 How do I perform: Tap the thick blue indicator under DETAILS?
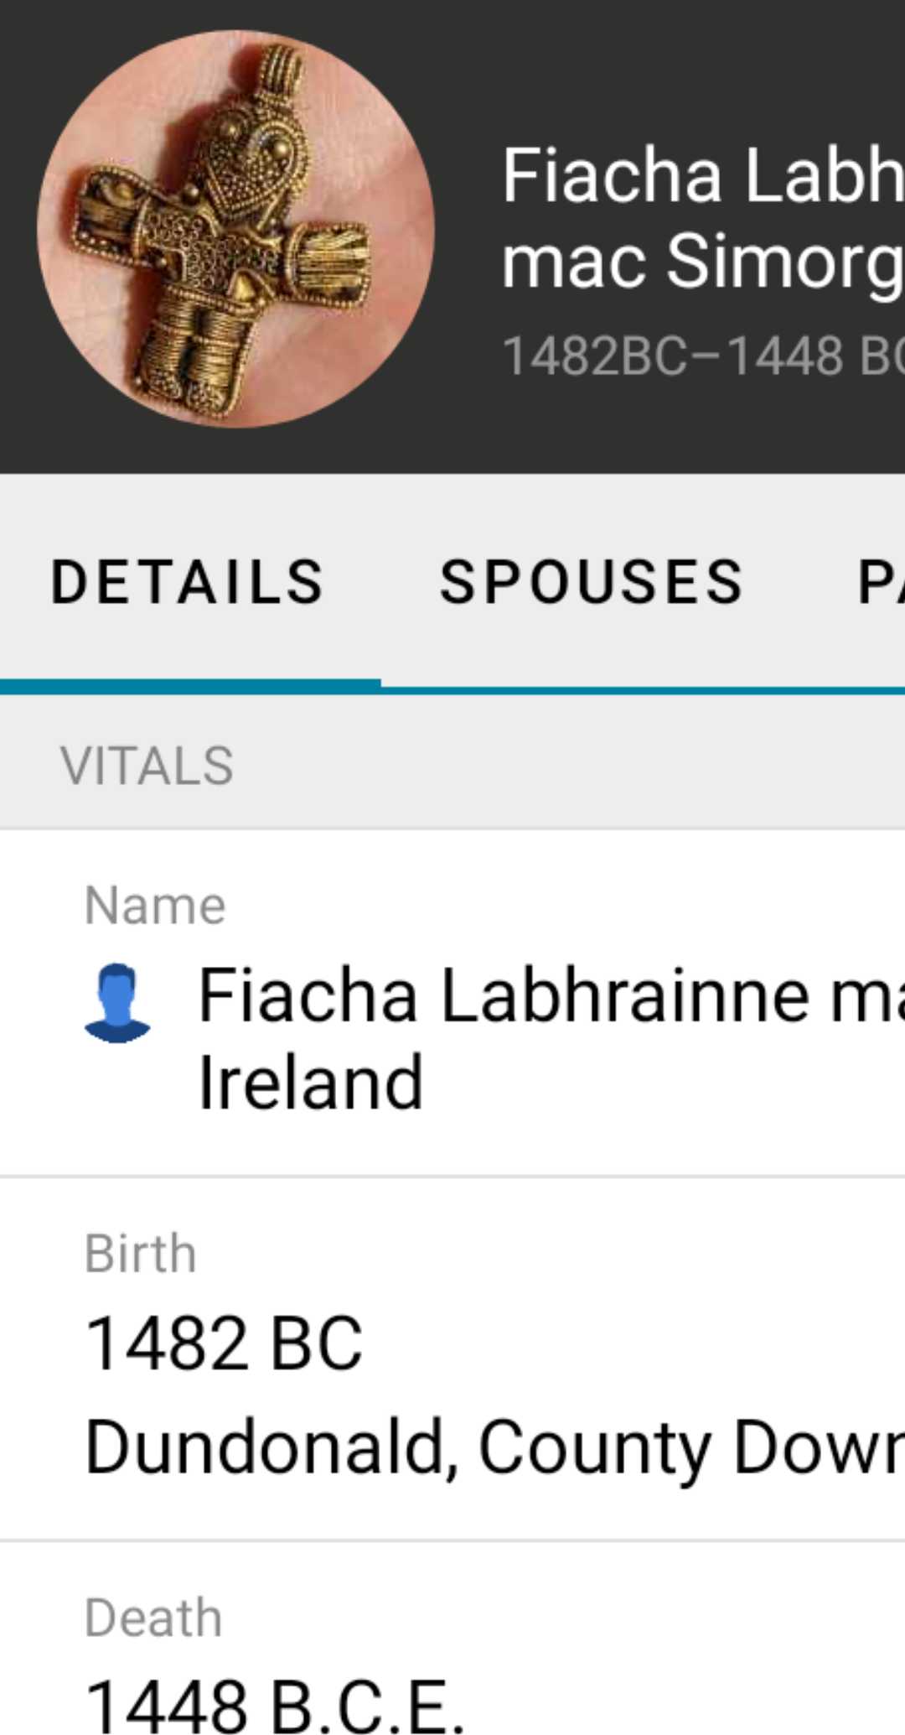(190, 685)
